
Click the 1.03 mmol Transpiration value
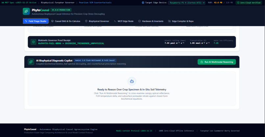pos(200,43)
